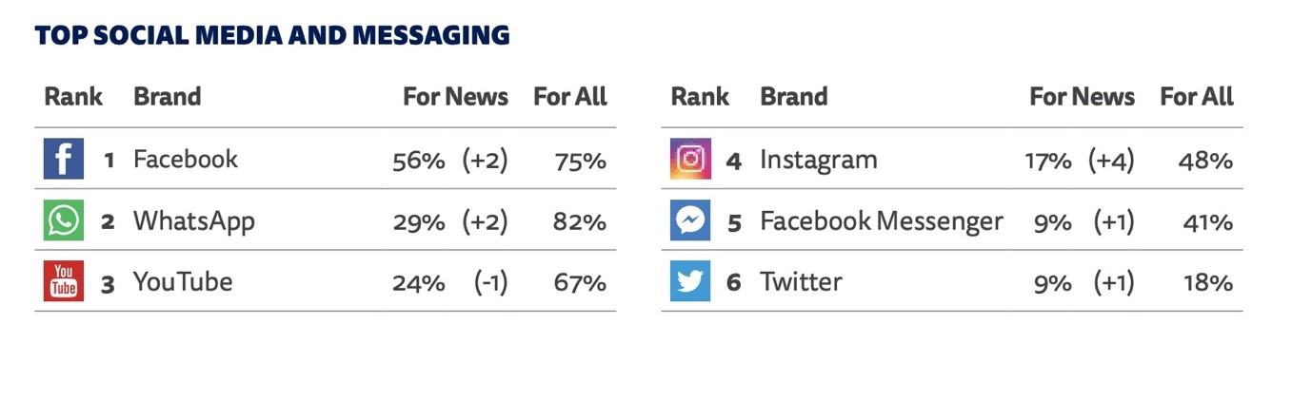The image size is (1312, 401).
Task: Select the Twitter brand label
Action: click(801, 282)
